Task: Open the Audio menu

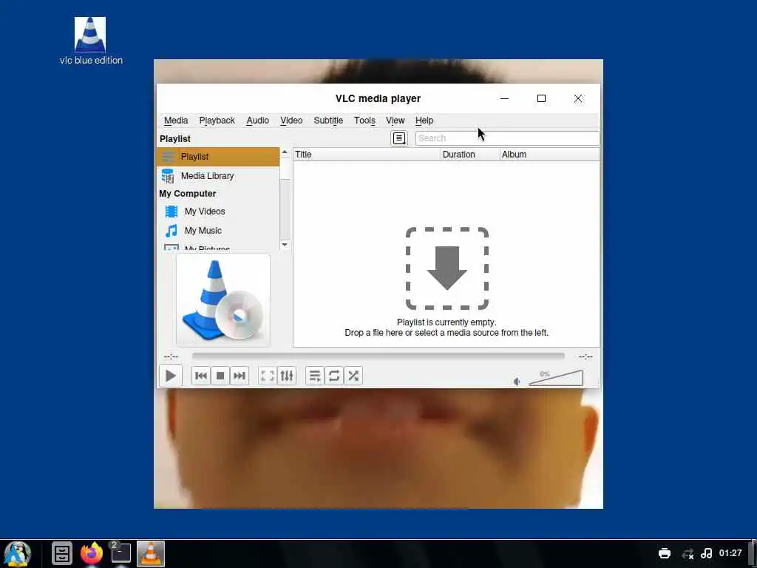Action: point(258,121)
